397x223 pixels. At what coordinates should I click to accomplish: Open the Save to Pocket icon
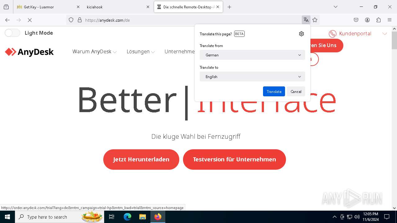[356, 20]
